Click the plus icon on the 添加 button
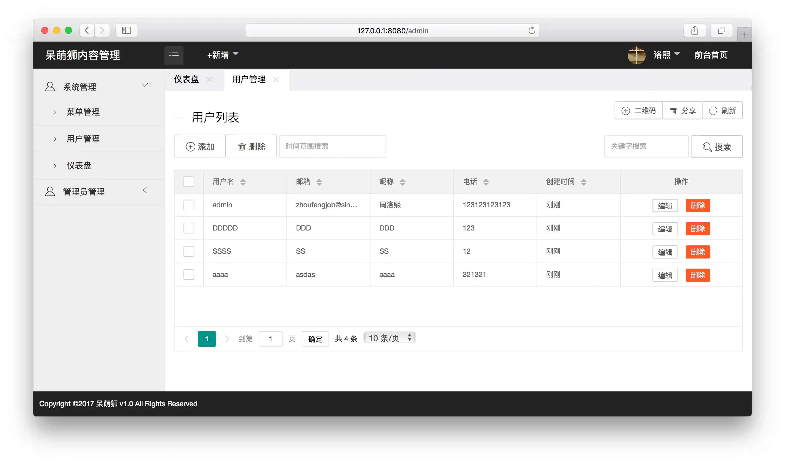 pyautogui.click(x=191, y=146)
